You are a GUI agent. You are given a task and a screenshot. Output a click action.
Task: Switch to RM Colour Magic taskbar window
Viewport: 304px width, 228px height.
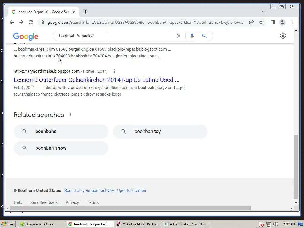pos(138,224)
